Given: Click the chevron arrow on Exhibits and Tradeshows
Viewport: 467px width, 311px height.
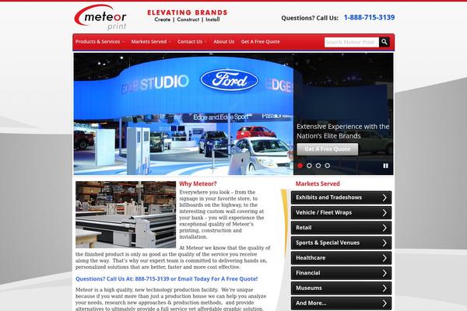Looking at the screenshot, I should pos(384,197).
